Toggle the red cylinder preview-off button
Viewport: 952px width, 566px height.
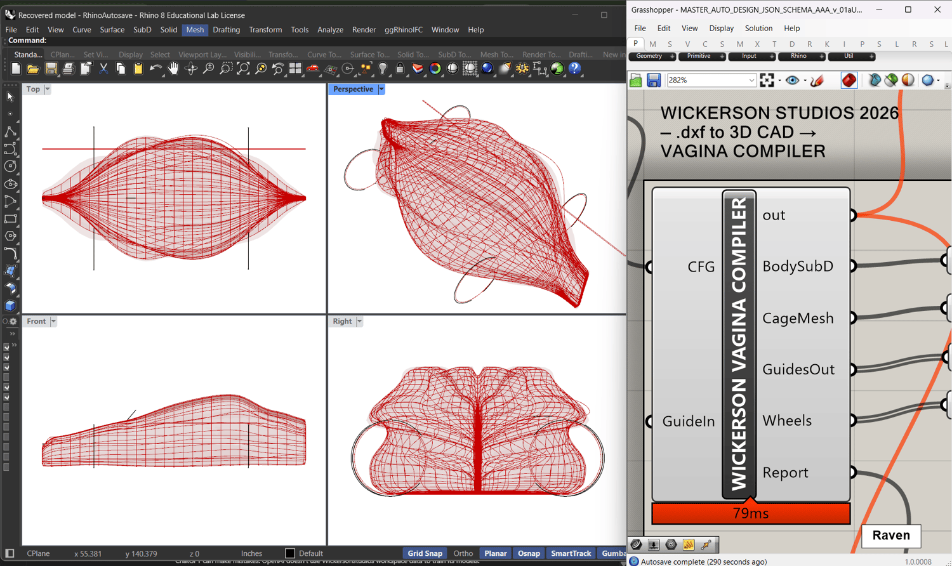coord(849,81)
